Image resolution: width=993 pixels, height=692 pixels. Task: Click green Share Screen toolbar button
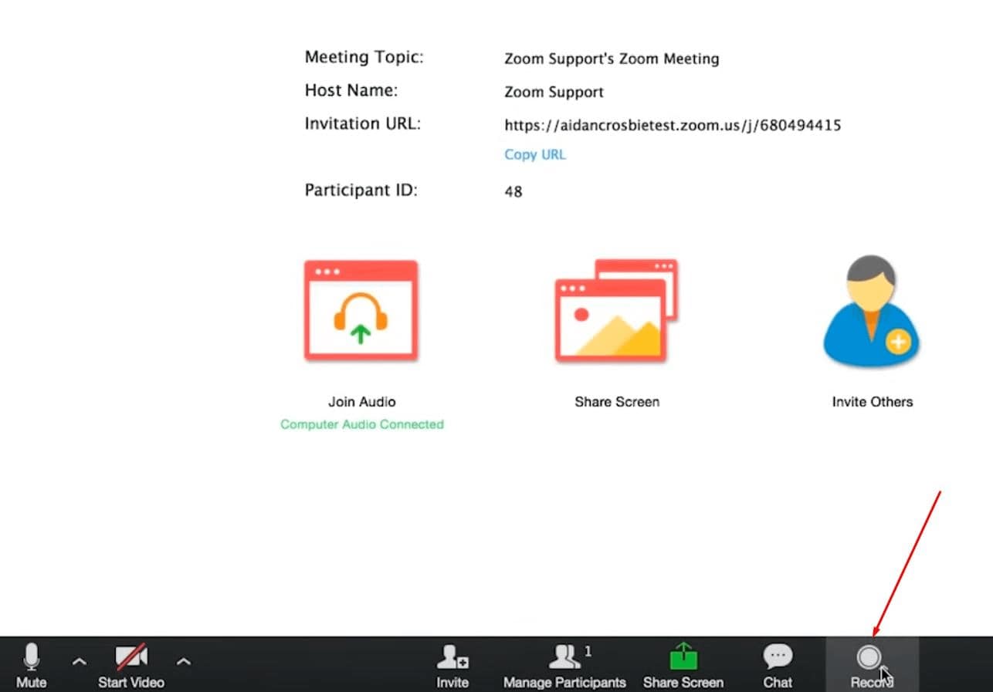click(x=683, y=665)
